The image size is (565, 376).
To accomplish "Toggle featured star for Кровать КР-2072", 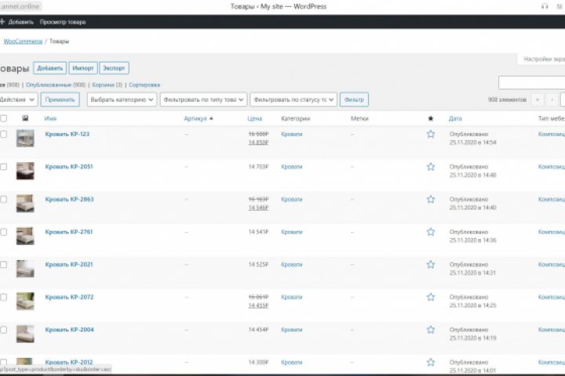I will [x=431, y=297].
